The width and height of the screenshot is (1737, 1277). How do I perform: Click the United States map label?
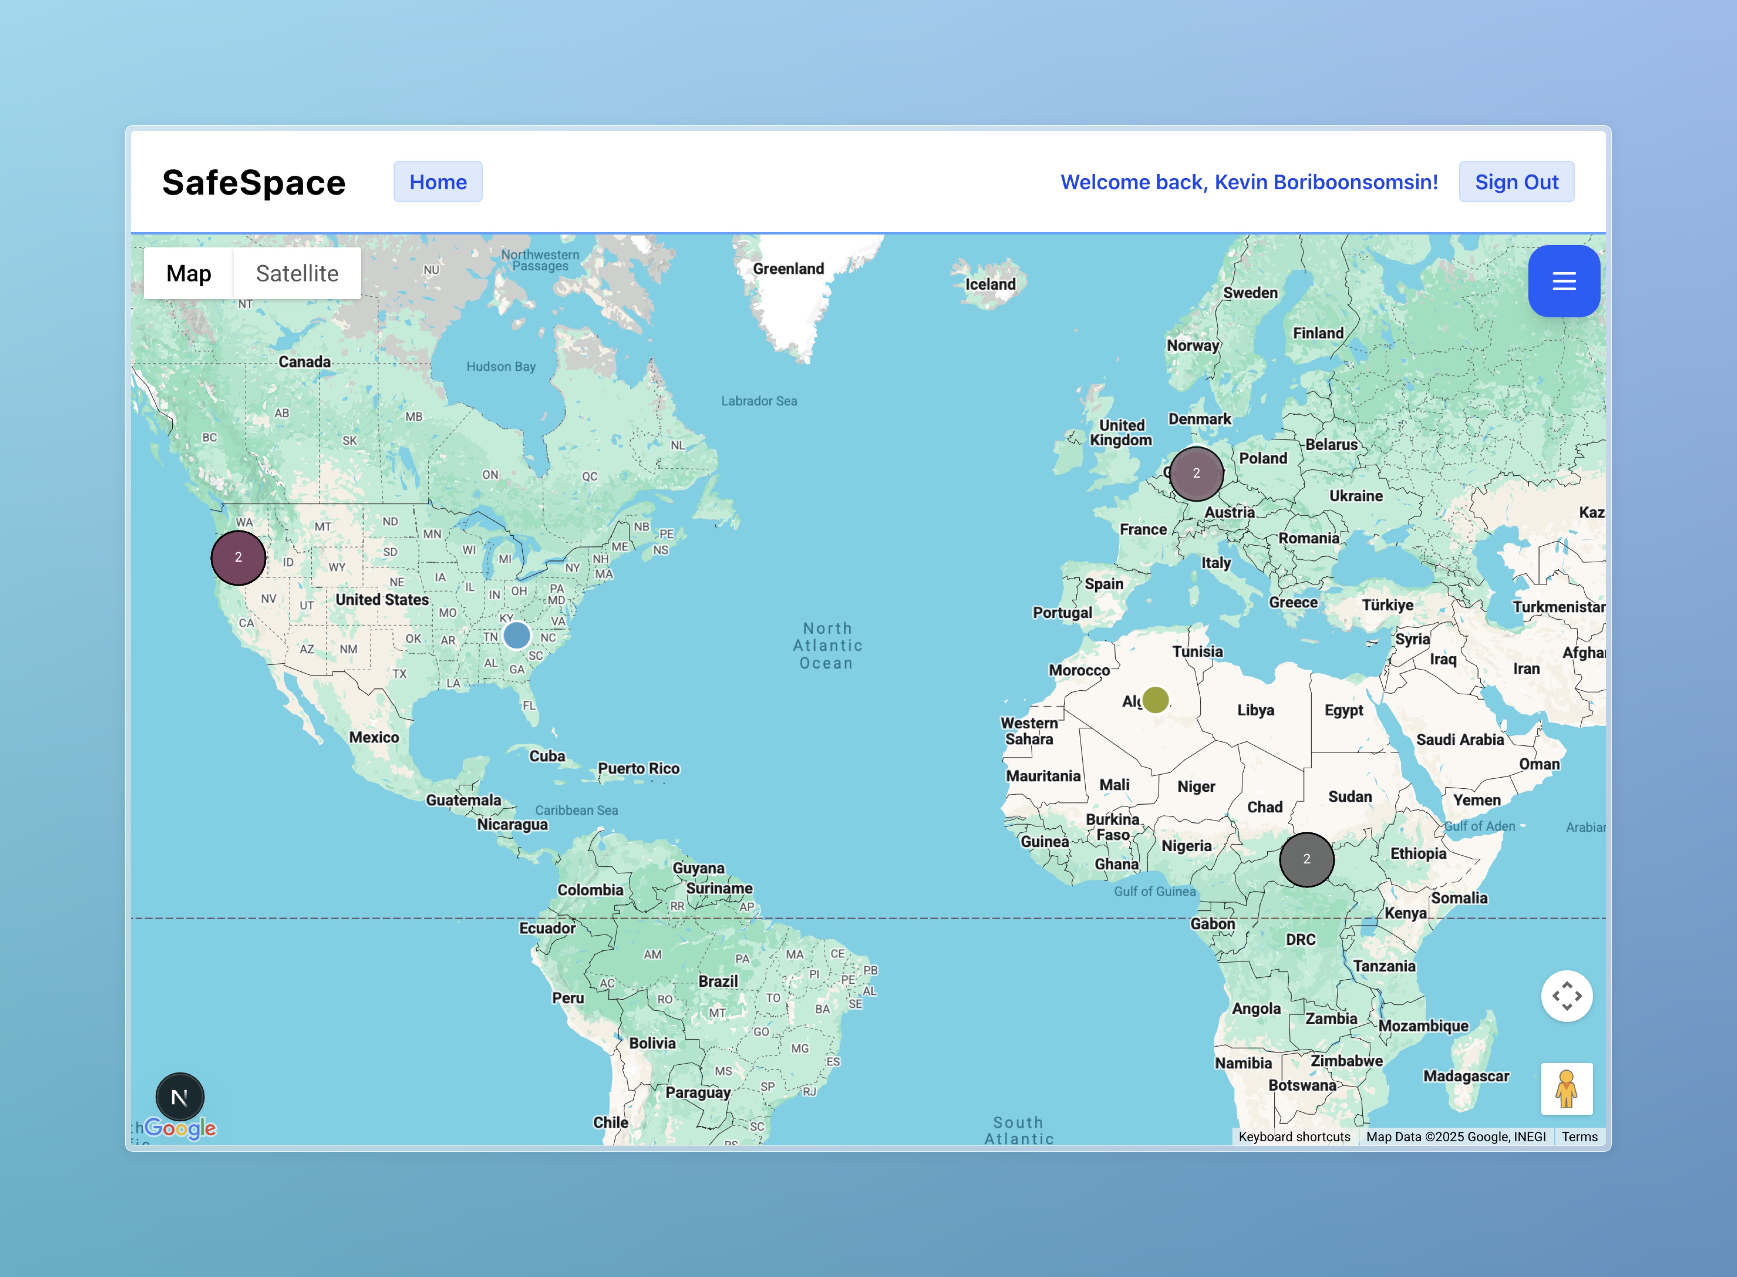pyautogui.click(x=382, y=600)
